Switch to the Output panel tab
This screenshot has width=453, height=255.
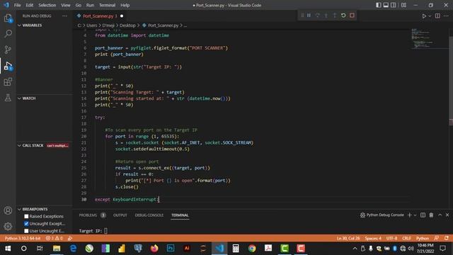click(x=120, y=215)
